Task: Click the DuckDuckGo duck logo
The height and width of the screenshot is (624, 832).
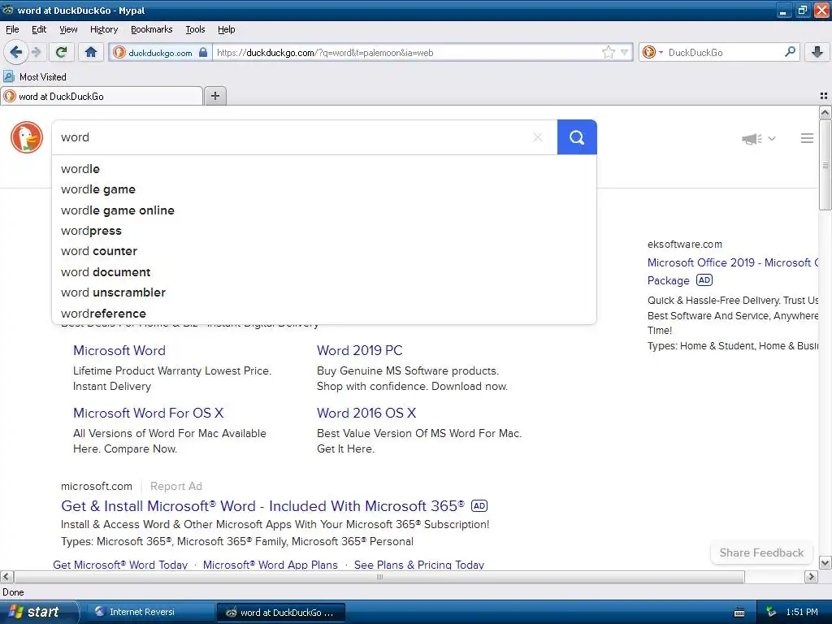Action: 27,136
